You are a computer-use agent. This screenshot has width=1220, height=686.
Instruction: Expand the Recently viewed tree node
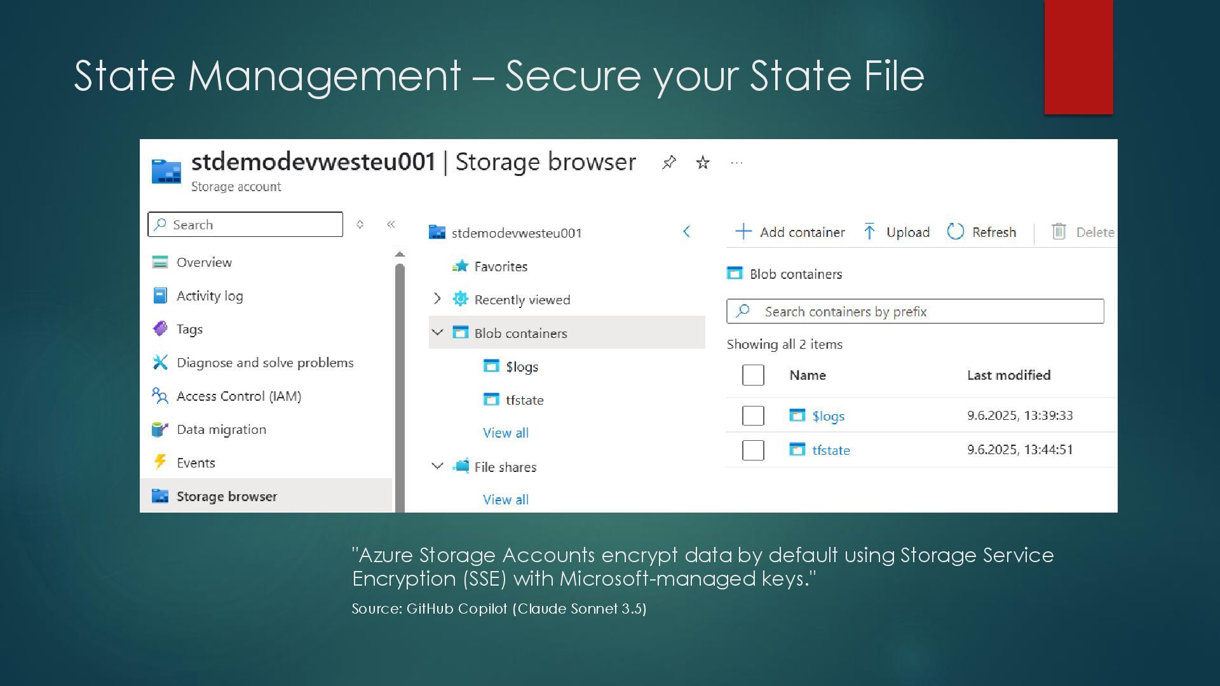(437, 299)
